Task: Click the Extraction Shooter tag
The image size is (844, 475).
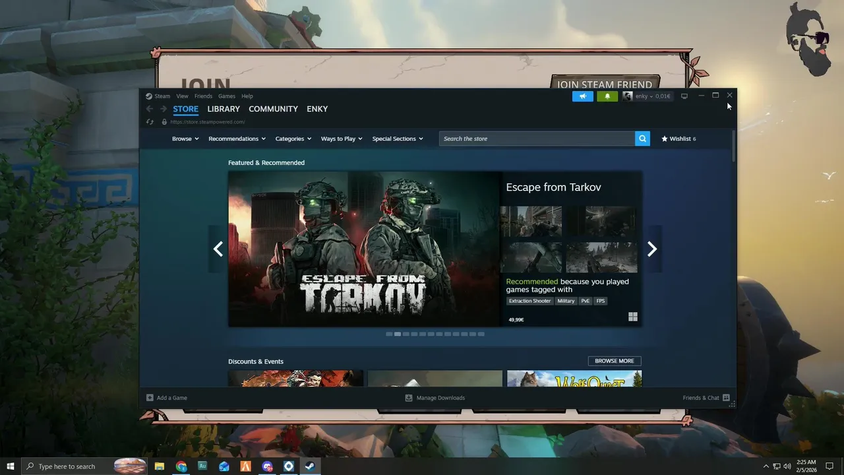Action: 529,301
